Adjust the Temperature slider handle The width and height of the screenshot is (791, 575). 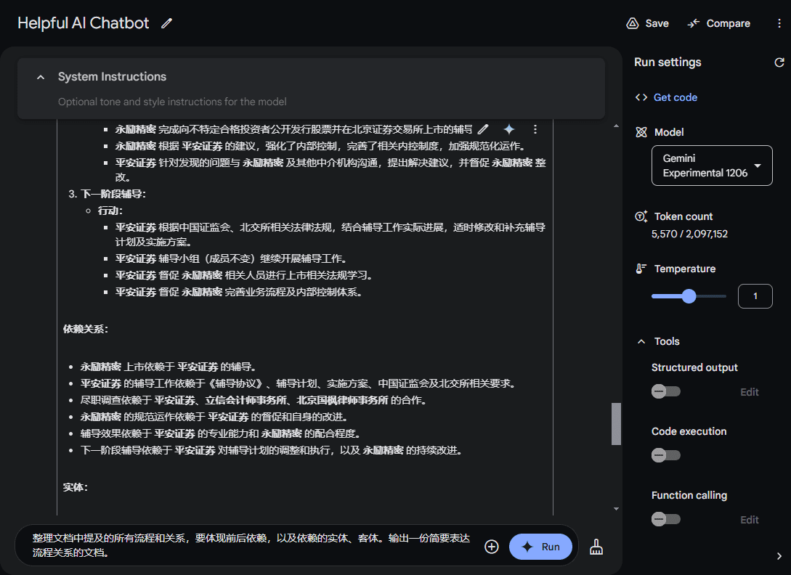tap(689, 296)
